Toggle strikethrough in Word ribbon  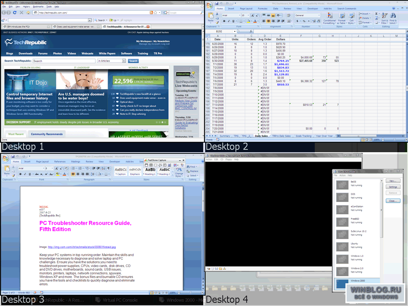[37, 174]
